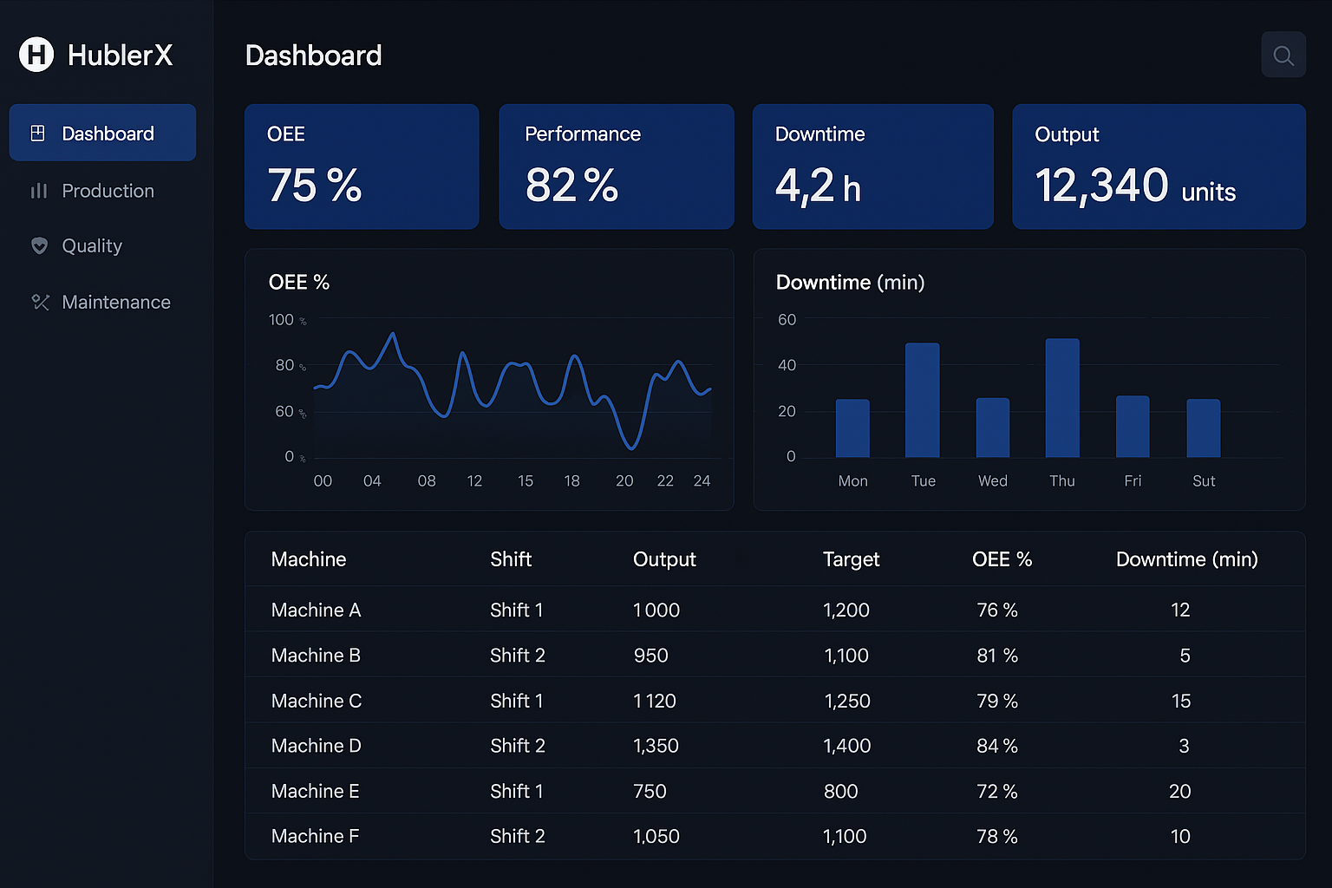This screenshot has height=888, width=1332.
Task: Click the Mon downtime bar
Action: coord(852,428)
